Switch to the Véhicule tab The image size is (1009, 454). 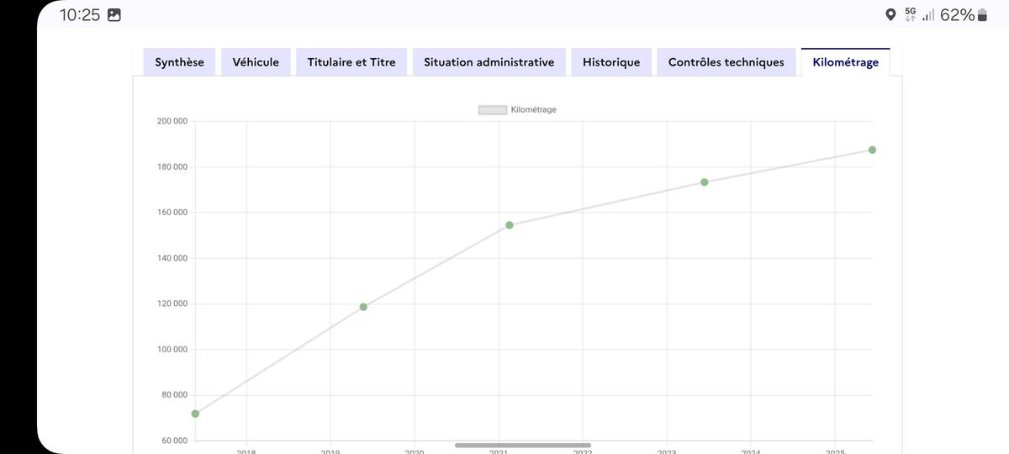pos(256,62)
